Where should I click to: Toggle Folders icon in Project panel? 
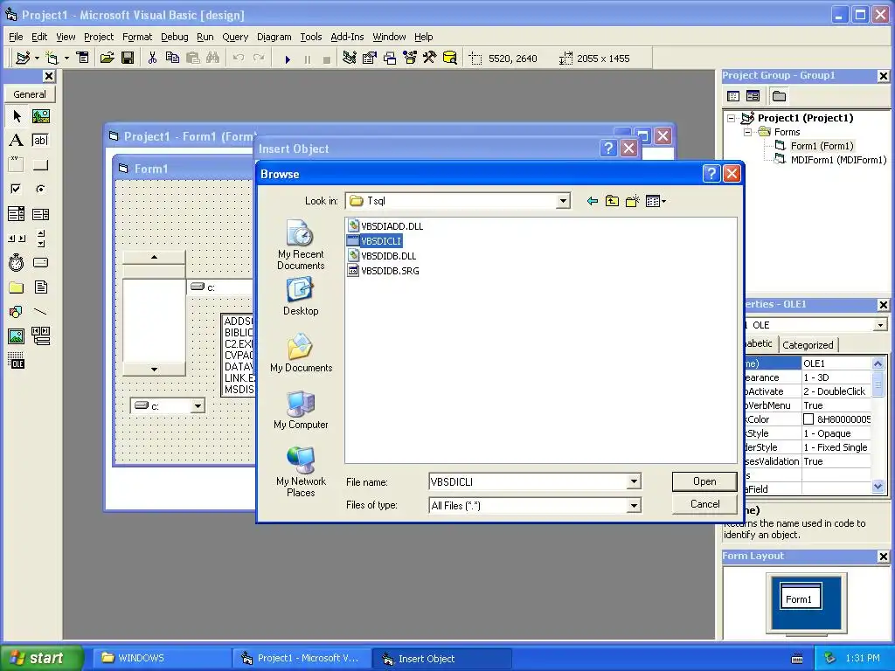point(779,96)
